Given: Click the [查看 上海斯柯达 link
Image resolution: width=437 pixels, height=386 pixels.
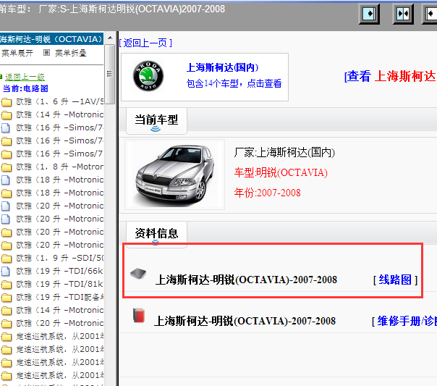Looking at the screenshot, I should tap(391, 76).
